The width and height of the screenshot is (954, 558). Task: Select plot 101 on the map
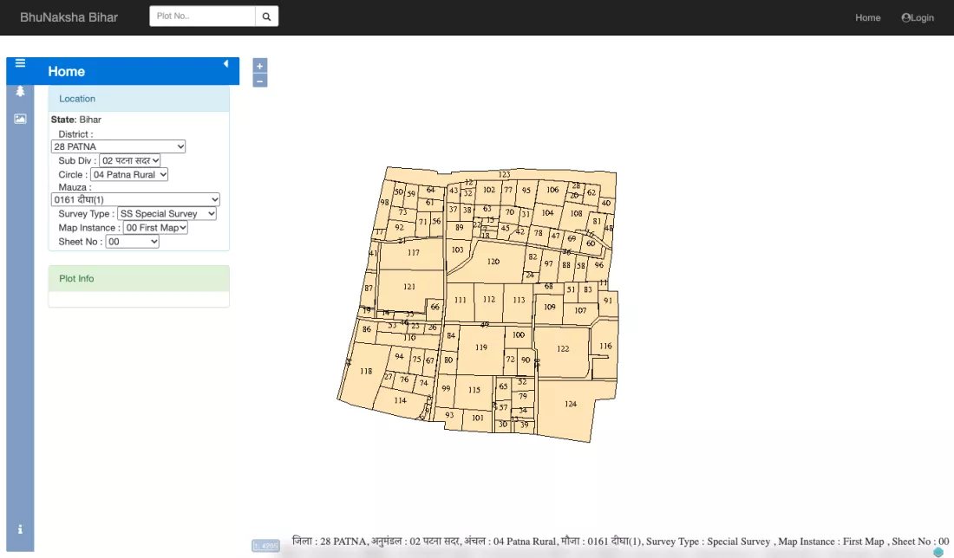click(478, 418)
